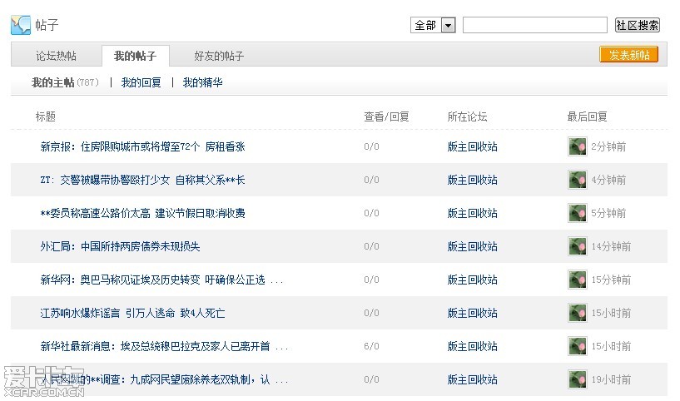The height and width of the screenshot is (401, 680).
Task: Open post 外汇局：中国所持两房债券未现损失
Action: [120, 247]
